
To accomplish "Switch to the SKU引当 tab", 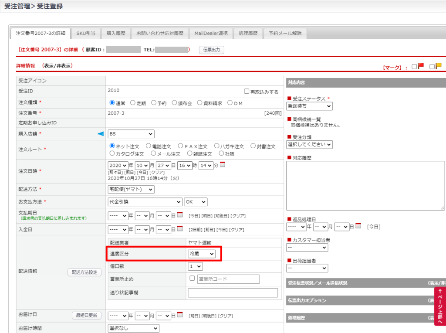I will click(x=86, y=34).
